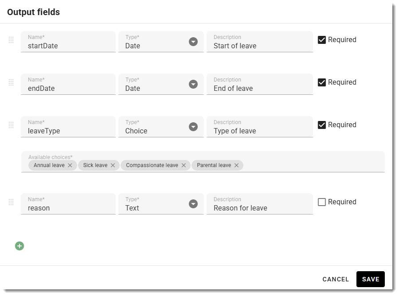Toggle Required checkbox for leaveType
This screenshot has width=399, height=296.
322,125
